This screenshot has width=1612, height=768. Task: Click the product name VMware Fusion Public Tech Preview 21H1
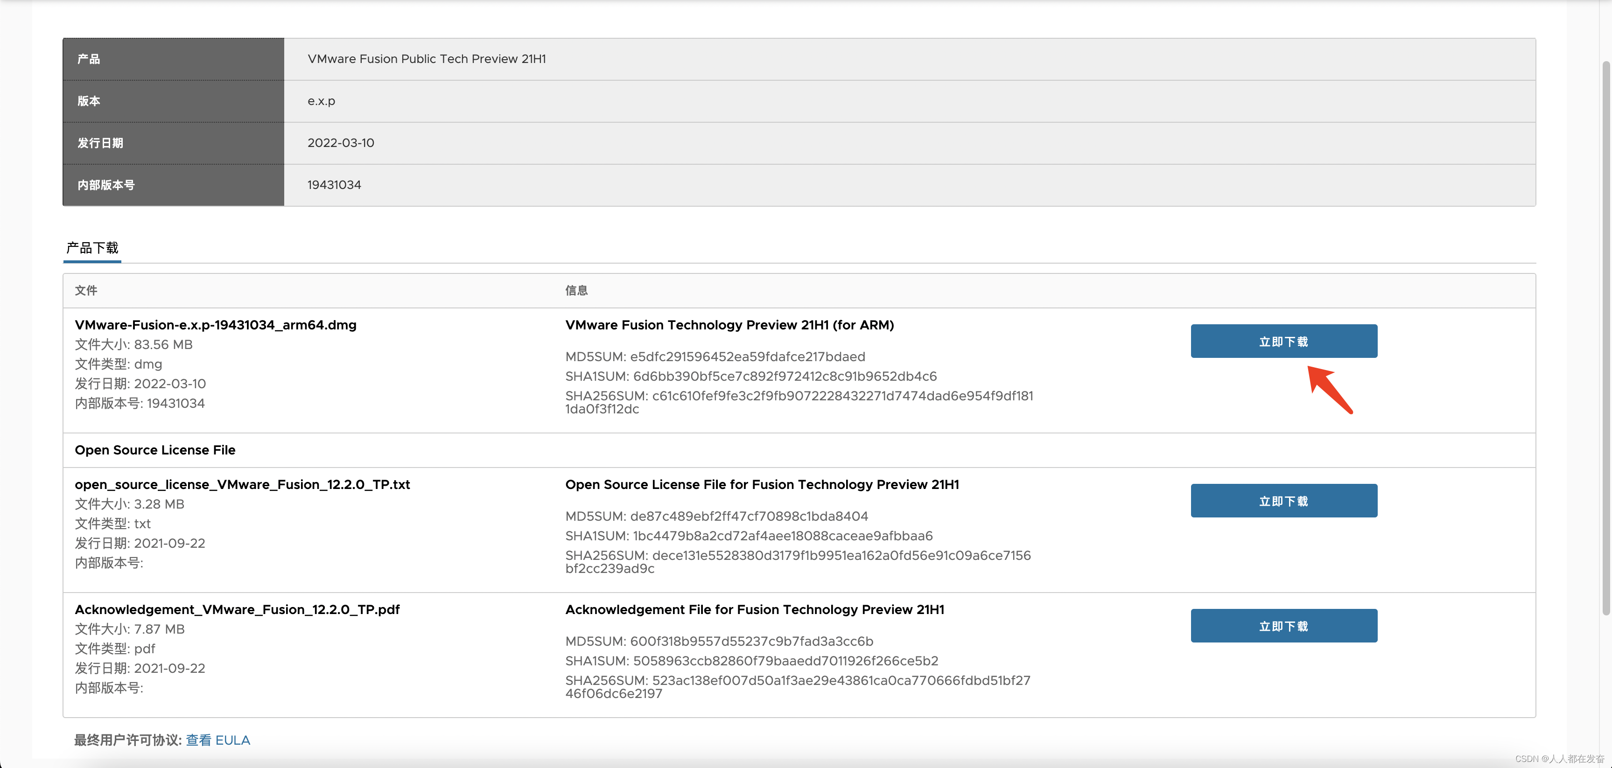pyautogui.click(x=426, y=59)
